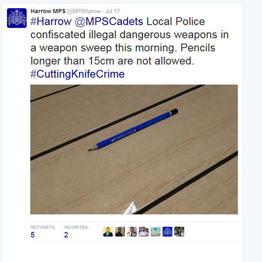Open the Jul 17 timestamp permalink
The image size is (262, 262).
[x=113, y=11]
